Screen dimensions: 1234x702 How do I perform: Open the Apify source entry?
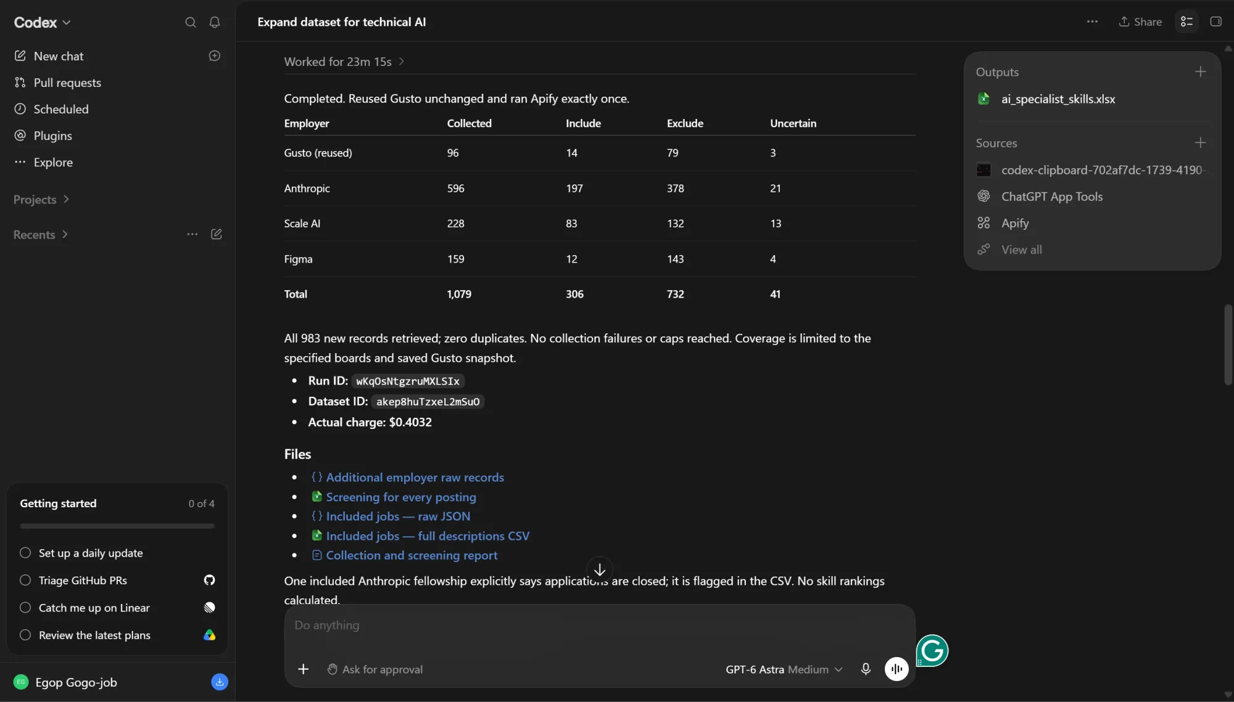1015,223
